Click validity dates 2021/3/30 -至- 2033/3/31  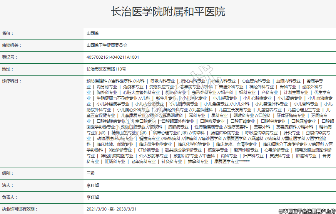(x=112, y=209)
